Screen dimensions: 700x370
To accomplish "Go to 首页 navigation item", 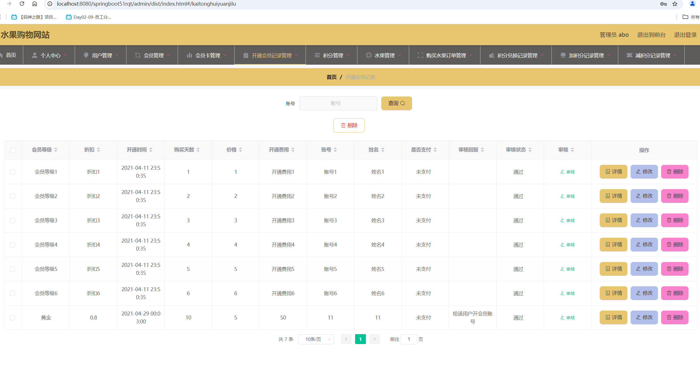I will (x=11, y=55).
